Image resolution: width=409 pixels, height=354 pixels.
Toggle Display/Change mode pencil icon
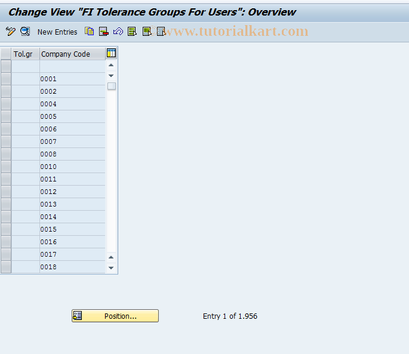point(10,32)
